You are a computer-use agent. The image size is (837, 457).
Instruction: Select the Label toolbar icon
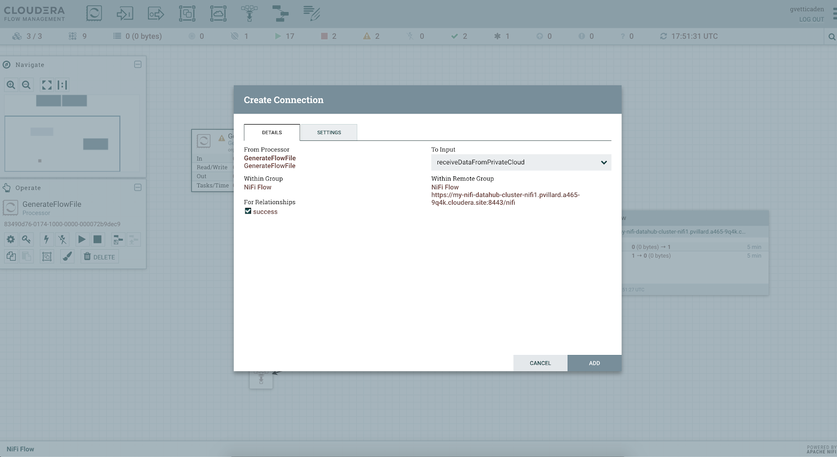[x=312, y=13]
